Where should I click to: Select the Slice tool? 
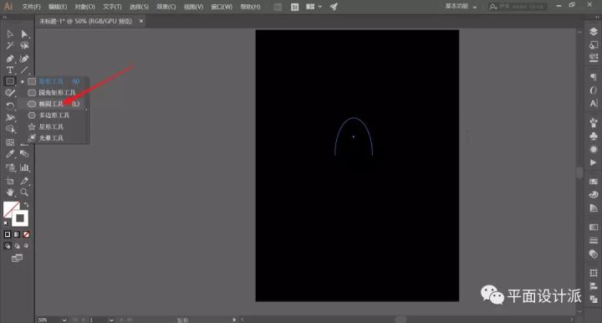coord(24,181)
